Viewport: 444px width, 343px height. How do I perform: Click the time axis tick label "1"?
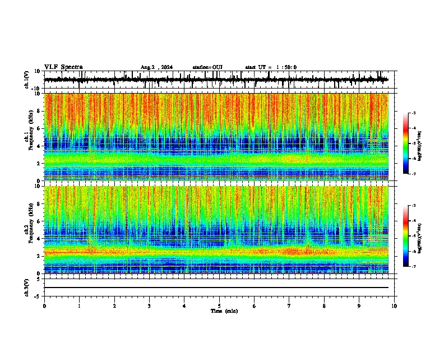[x=79, y=306]
